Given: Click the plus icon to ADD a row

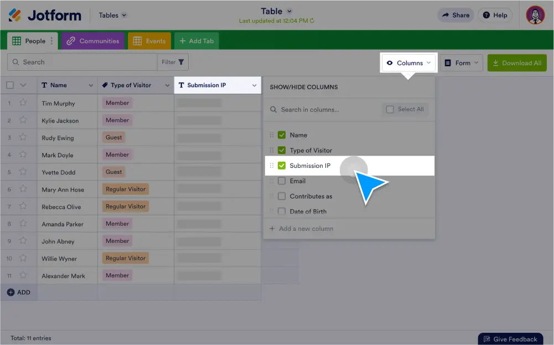Looking at the screenshot, I should pos(11,292).
